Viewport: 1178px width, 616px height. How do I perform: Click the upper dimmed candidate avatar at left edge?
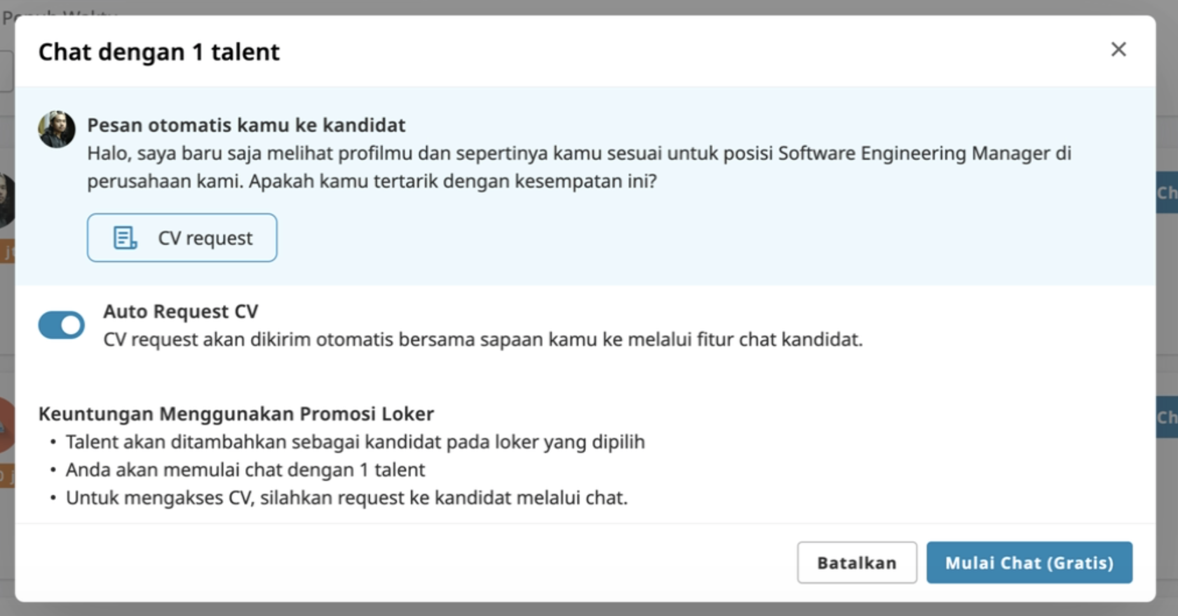pyautogui.click(x=6, y=200)
